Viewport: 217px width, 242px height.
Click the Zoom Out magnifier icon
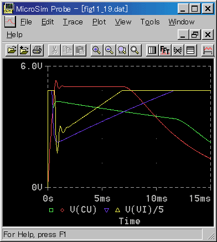tap(110, 50)
